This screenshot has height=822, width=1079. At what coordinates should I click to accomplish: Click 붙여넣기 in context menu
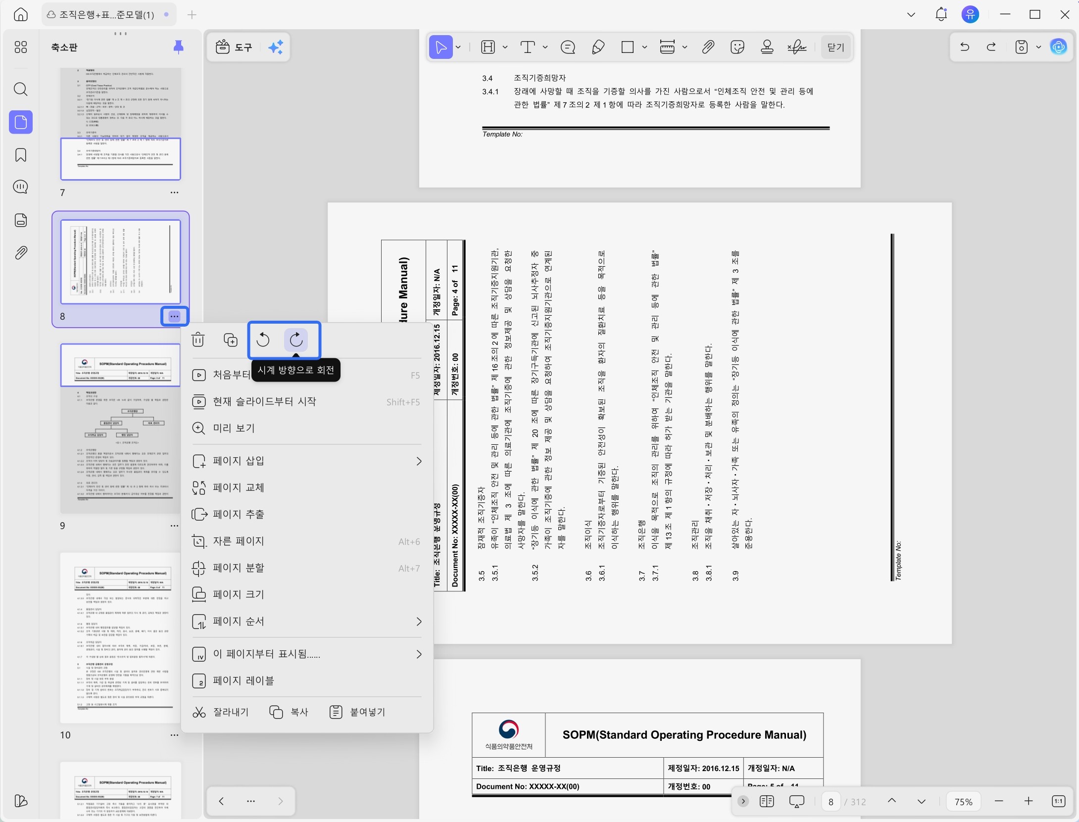(x=357, y=712)
